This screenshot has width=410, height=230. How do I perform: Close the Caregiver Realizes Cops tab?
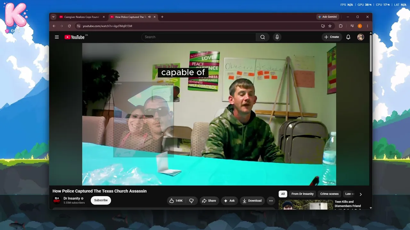104,17
